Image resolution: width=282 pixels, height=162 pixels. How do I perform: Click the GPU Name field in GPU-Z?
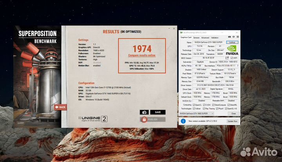(209, 42)
